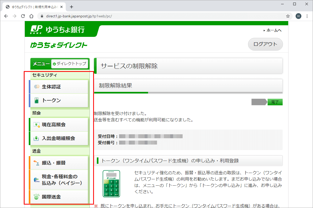313x208 pixels.
Task: Follow the ホームへ link
Action: click(272, 30)
